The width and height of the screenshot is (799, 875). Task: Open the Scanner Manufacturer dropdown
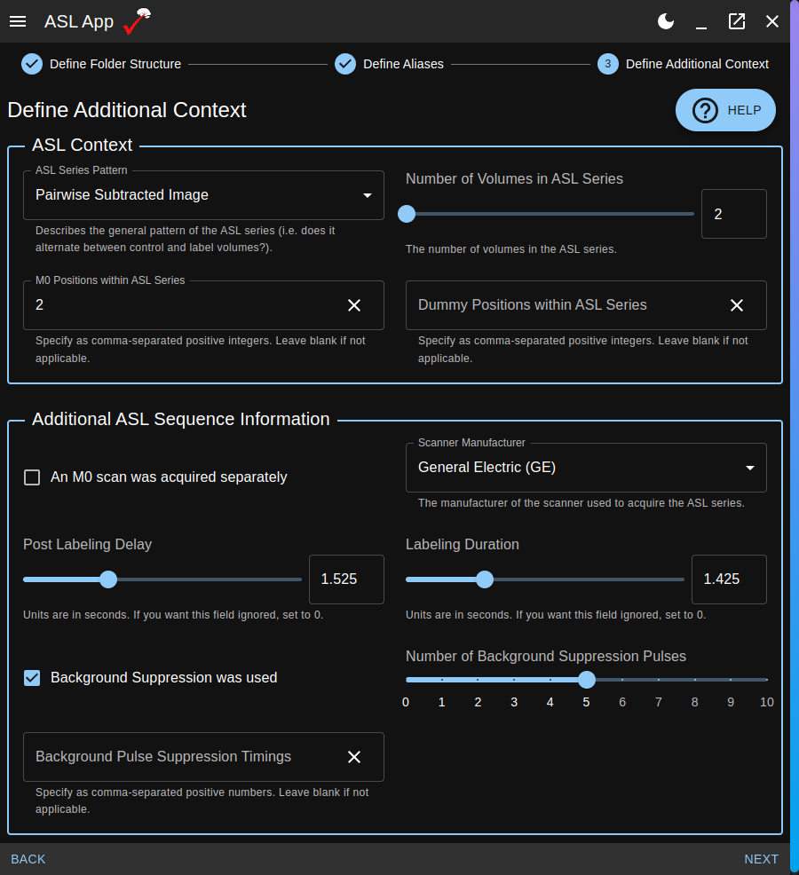click(x=586, y=468)
